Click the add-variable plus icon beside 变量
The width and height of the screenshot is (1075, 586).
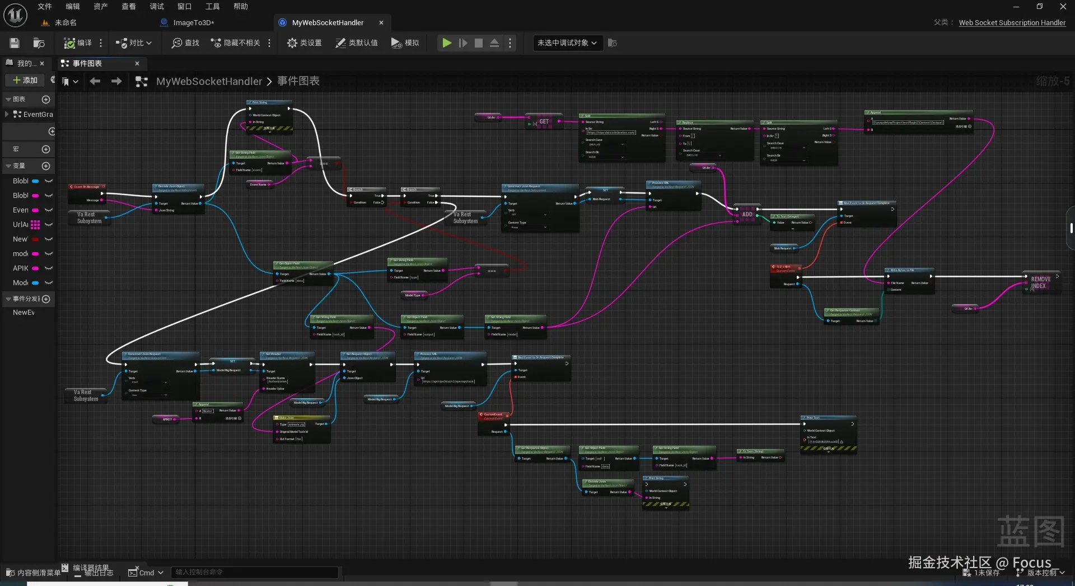tap(46, 166)
